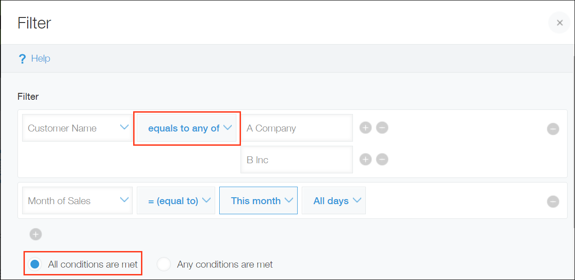
Task: Remove the B Inc value field
Action: 382,159
